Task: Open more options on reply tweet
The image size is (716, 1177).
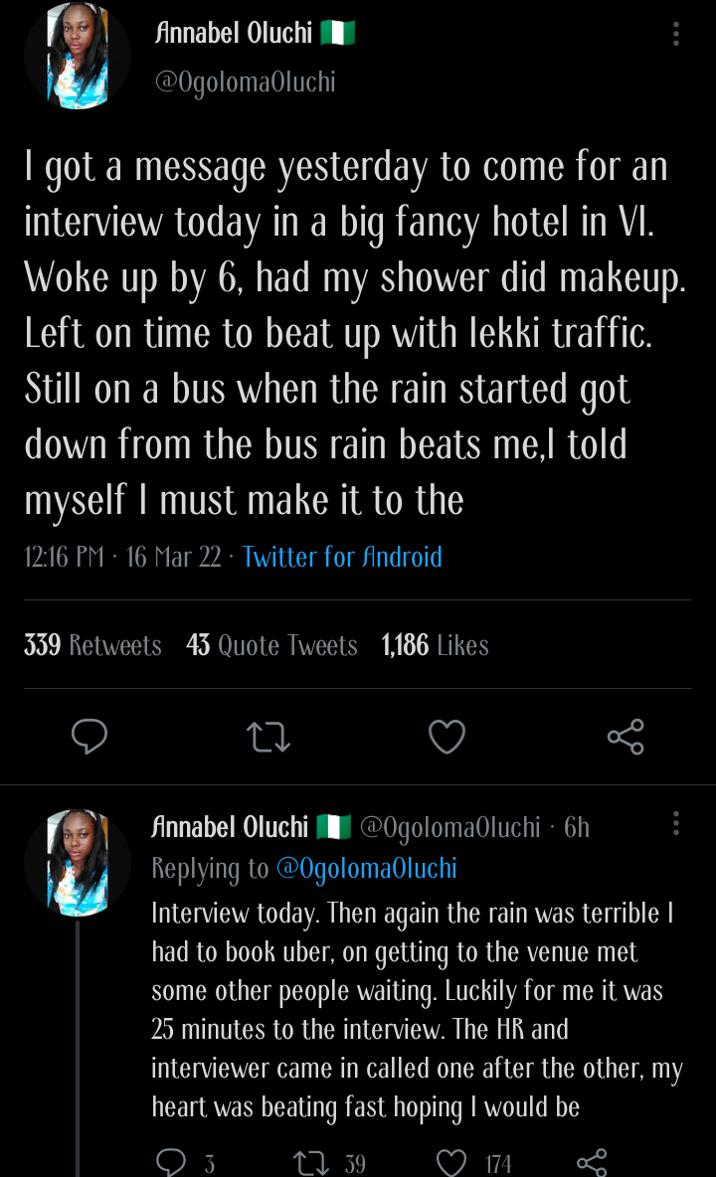Action: click(676, 823)
